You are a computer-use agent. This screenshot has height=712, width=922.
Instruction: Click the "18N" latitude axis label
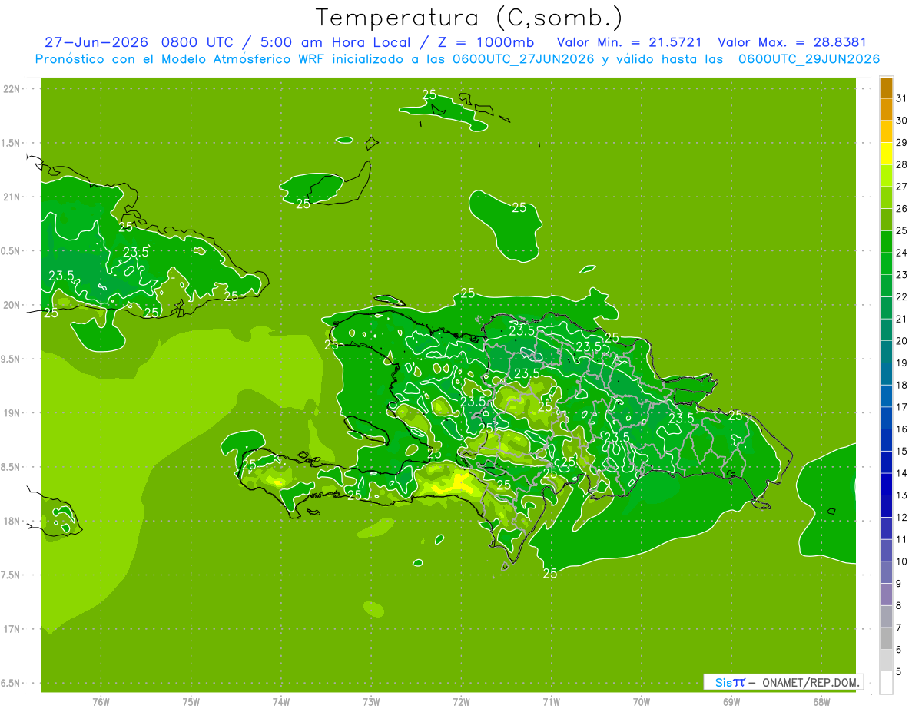[13, 522]
